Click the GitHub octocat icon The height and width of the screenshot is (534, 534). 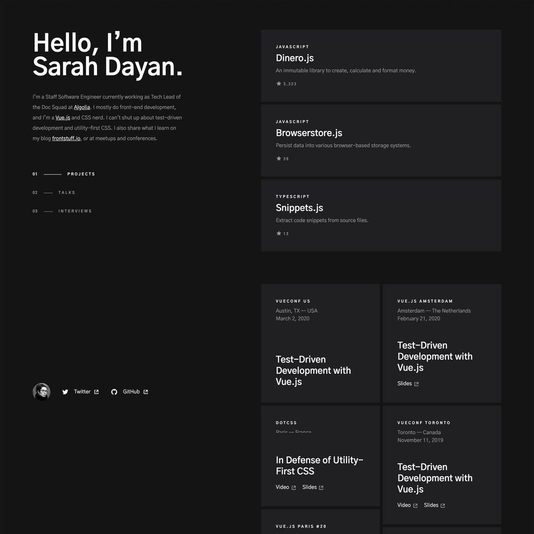coord(114,392)
